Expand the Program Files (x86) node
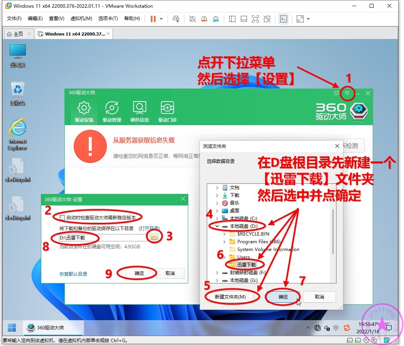This screenshot has width=404, height=346. [224, 242]
